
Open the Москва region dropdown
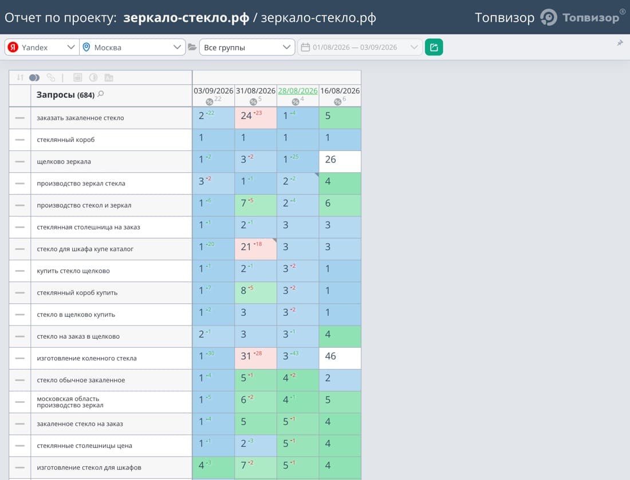(x=132, y=47)
